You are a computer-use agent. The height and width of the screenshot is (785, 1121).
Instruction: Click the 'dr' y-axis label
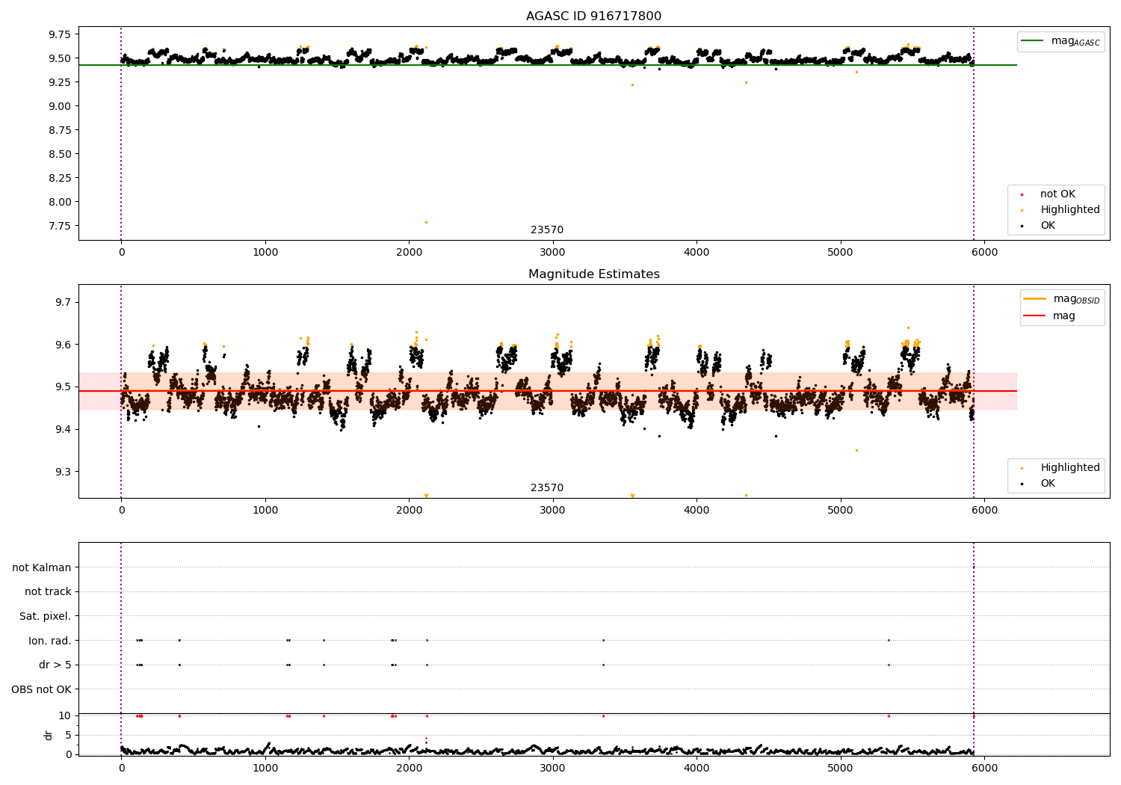(49, 736)
